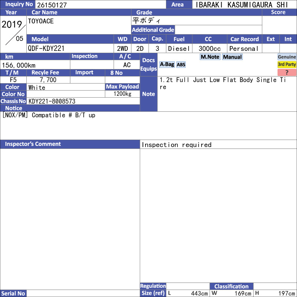The image size is (297, 297).
Task: Select model code QDF-KDY221
Action: coord(46,49)
